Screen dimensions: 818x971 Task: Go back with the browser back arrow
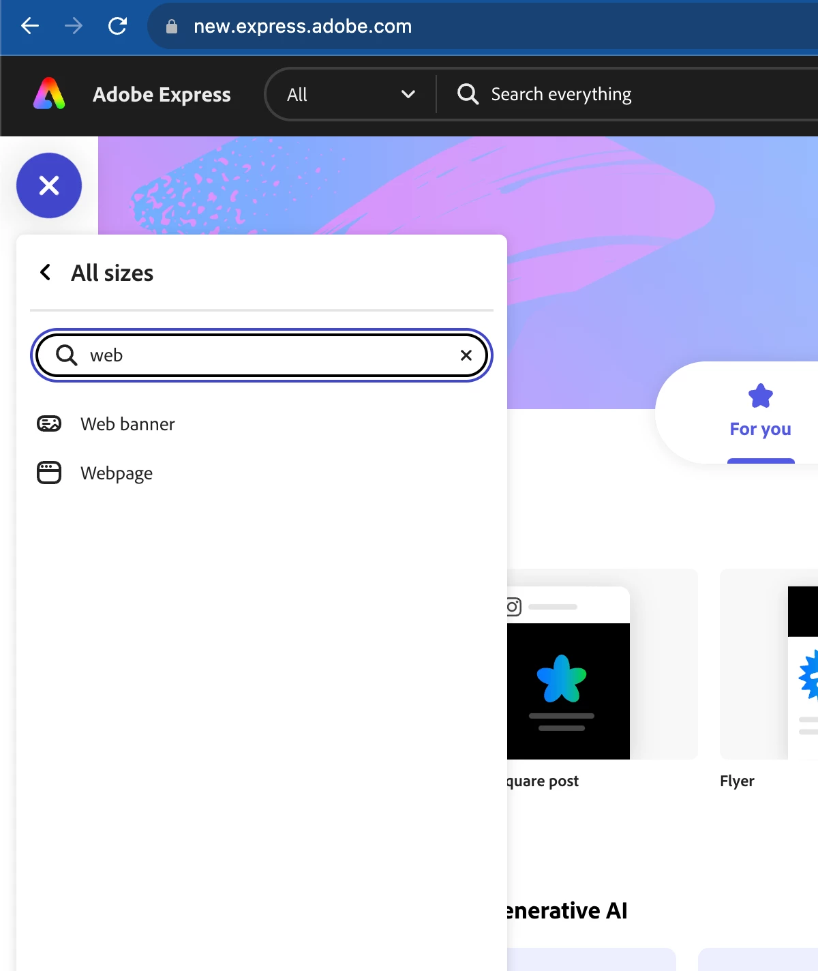pos(30,26)
